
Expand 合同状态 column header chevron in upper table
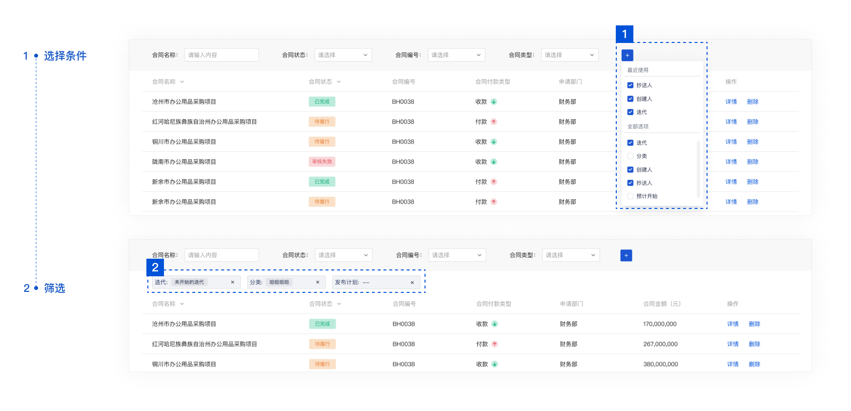tap(339, 82)
